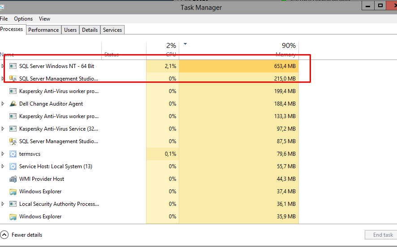Click the 44,3 MB memory value
Viewport: 397px width, 247px height.
286,179
